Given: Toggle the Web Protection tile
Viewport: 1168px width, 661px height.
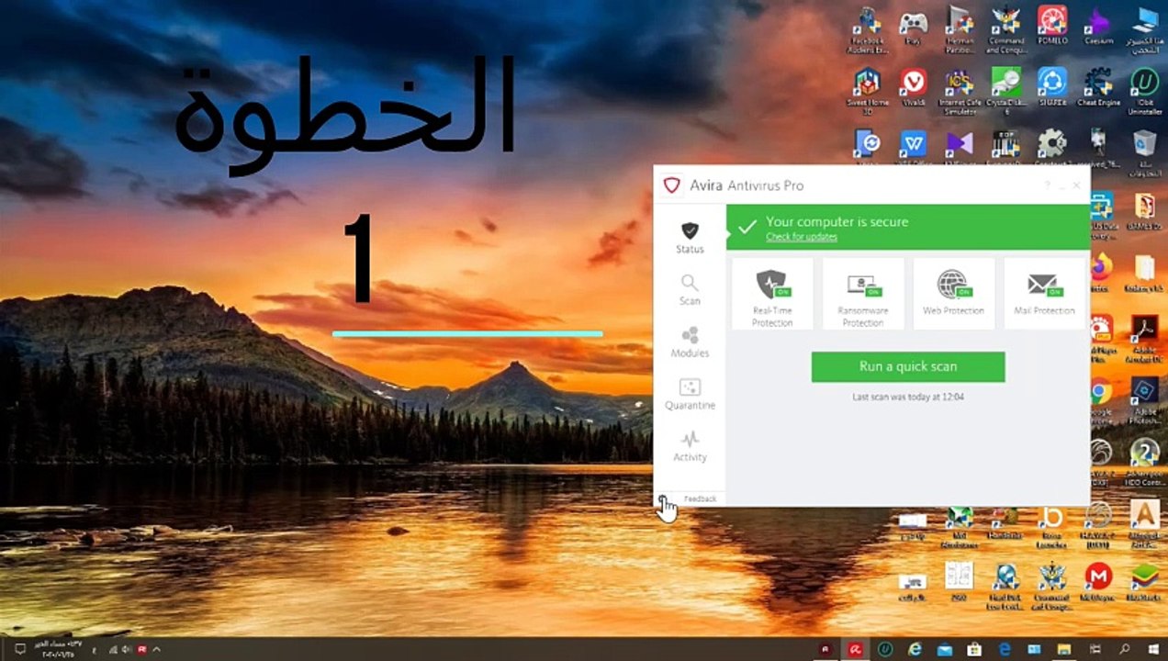Looking at the screenshot, I should 954,294.
